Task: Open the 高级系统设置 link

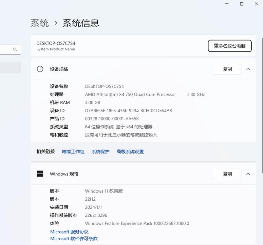Action: [x=130, y=152]
